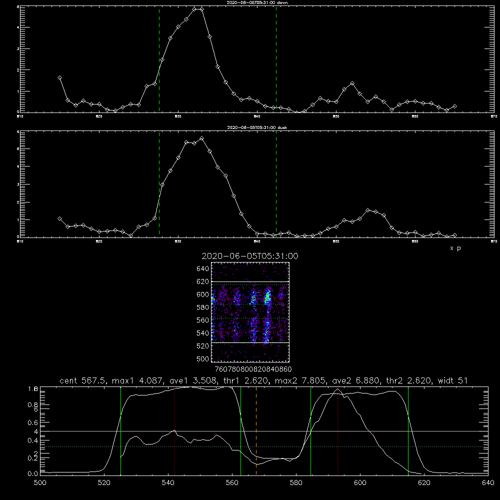Click the red dotted line near 593 in bottom plot
Viewport: 500px width, 500px height.
pyautogui.click(x=337, y=431)
